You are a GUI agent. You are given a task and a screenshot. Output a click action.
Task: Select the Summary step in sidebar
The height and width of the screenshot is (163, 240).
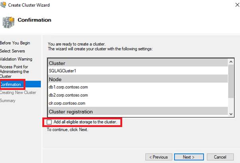(8, 101)
